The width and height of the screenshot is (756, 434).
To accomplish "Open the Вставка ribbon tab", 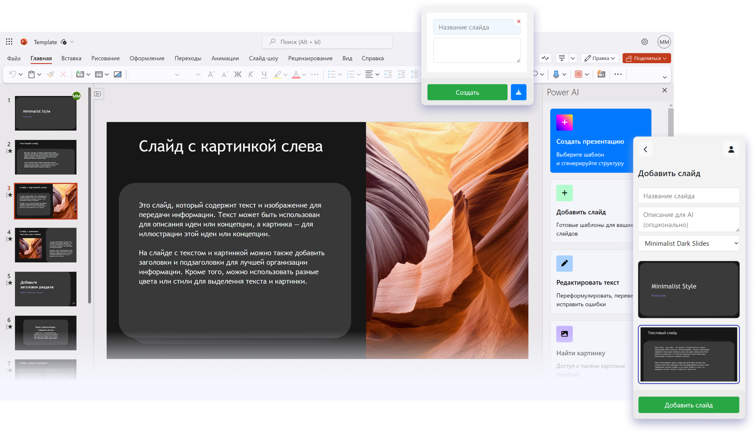I will (x=71, y=58).
